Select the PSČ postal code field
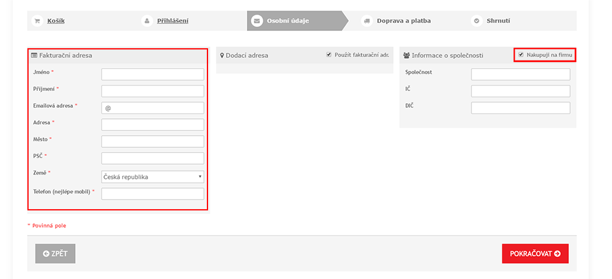The width and height of the screenshot is (612, 279). (x=153, y=159)
